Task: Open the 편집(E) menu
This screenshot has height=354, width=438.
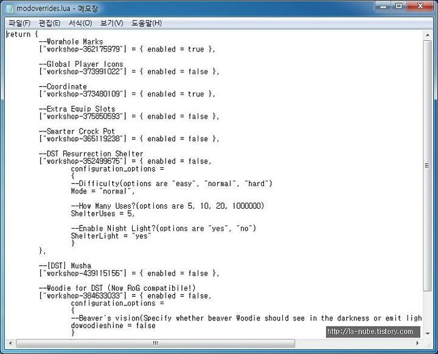Action: [49, 23]
